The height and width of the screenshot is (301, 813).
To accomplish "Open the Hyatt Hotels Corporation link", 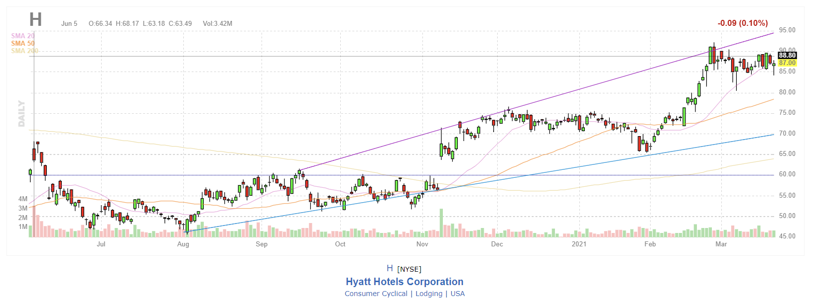I will click(x=405, y=282).
